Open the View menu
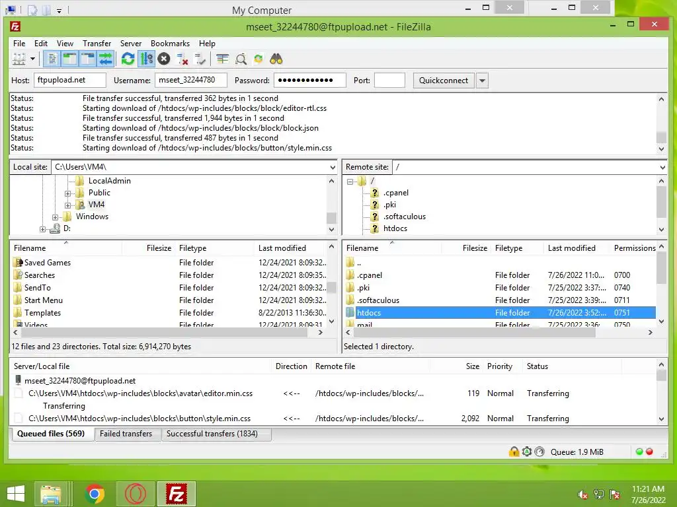The width and height of the screenshot is (677, 507). pyautogui.click(x=65, y=44)
